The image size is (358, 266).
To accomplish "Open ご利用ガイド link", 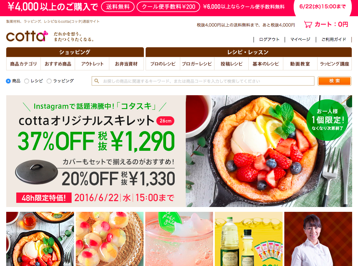I will coord(333,39).
